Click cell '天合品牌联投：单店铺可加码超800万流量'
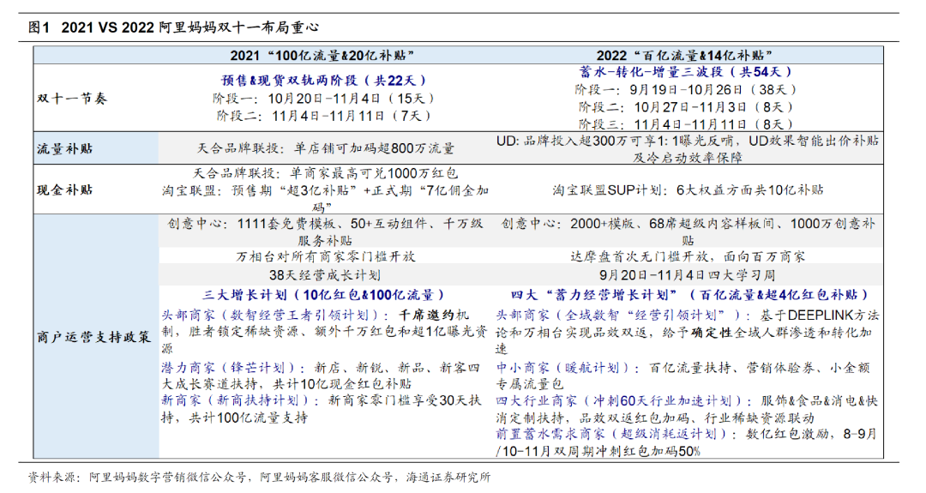This screenshot has height=493, width=926. (326, 149)
